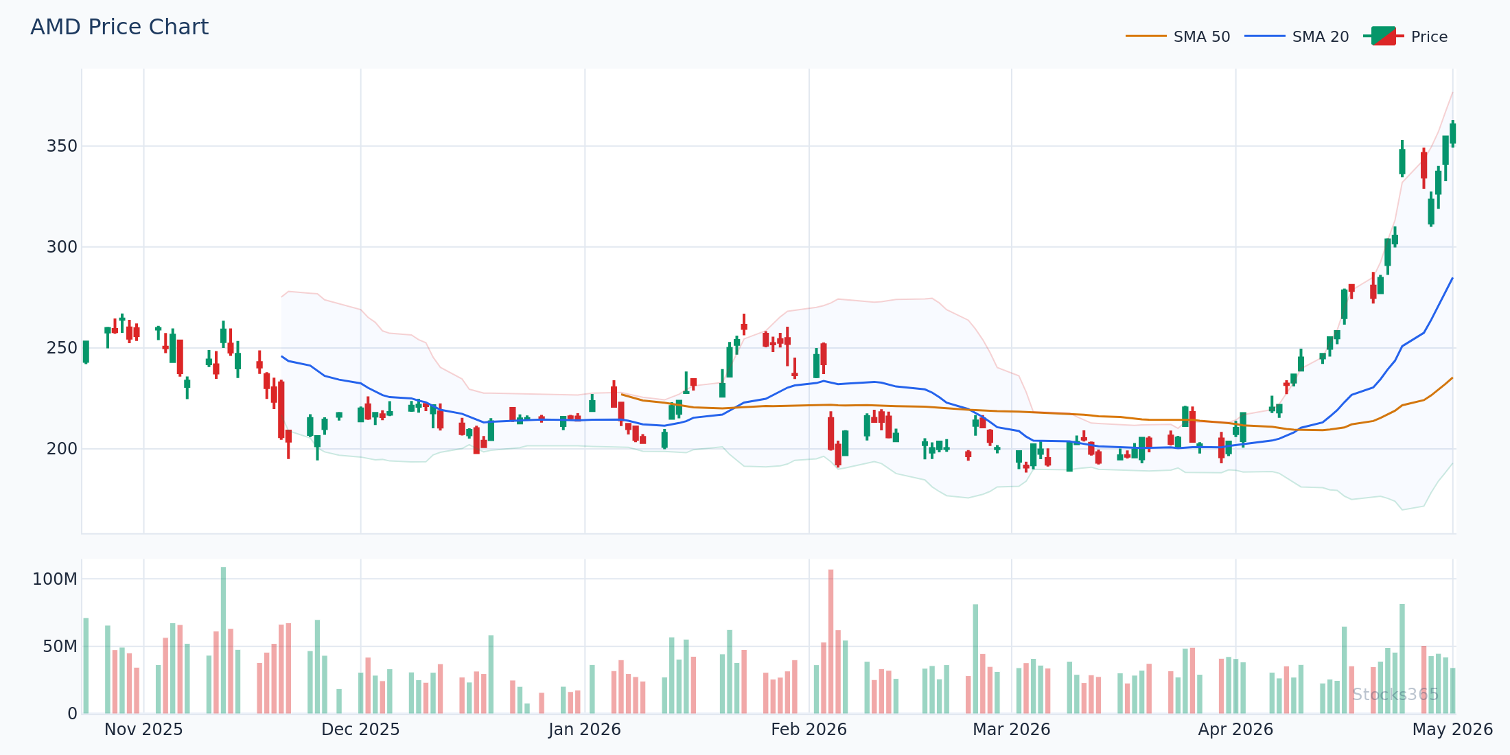Click the 250 price axis label
1510x755 pixels.
[x=62, y=348]
